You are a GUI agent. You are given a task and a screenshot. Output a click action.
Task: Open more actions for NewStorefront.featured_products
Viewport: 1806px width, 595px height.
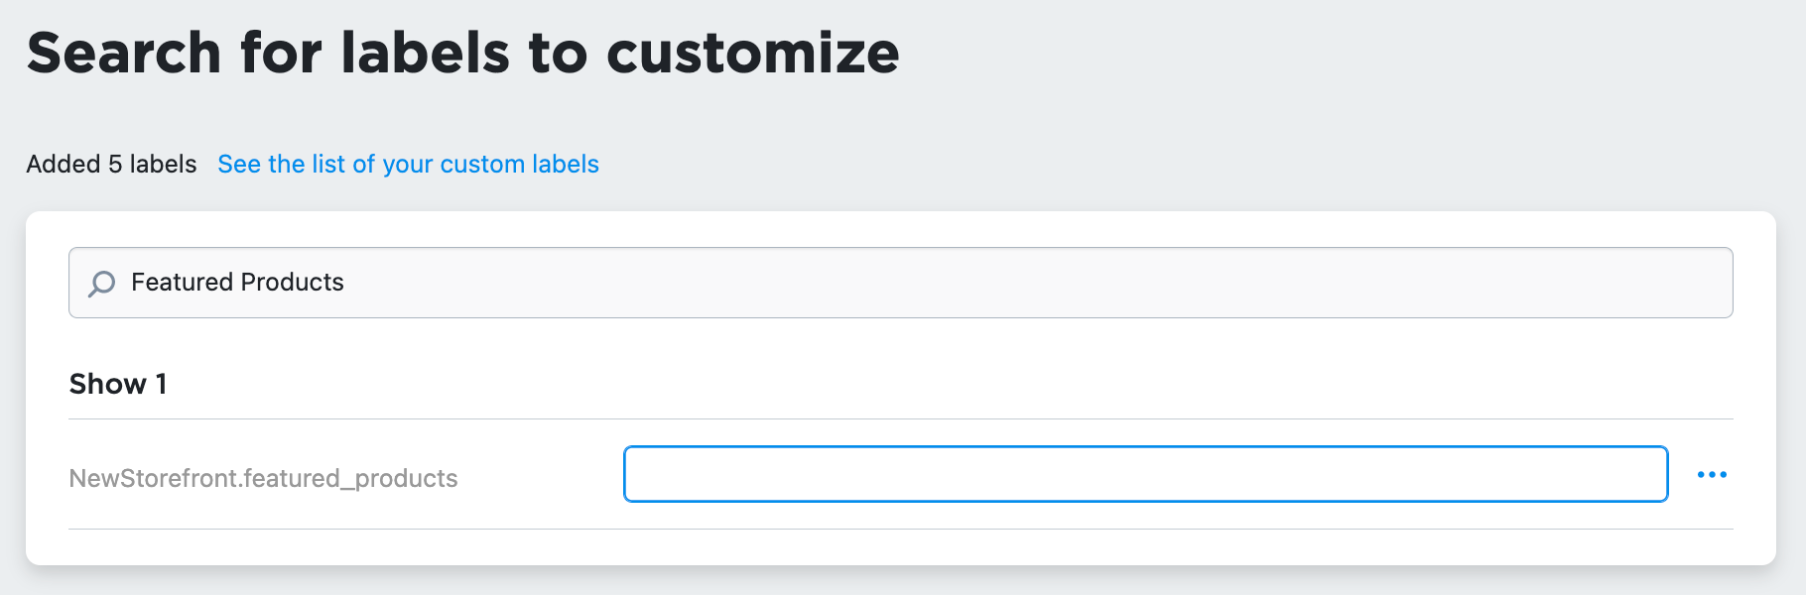click(1714, 474)
